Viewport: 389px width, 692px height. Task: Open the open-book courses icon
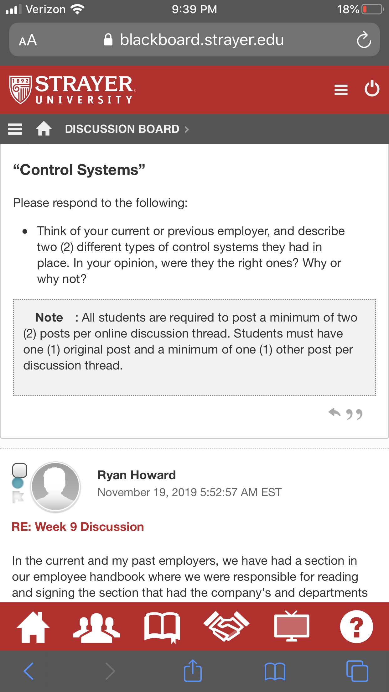[x=162, y=627]
